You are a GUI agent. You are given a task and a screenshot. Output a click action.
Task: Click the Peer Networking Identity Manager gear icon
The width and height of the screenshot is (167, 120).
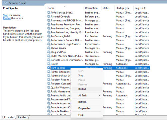[x=49, y=32]
